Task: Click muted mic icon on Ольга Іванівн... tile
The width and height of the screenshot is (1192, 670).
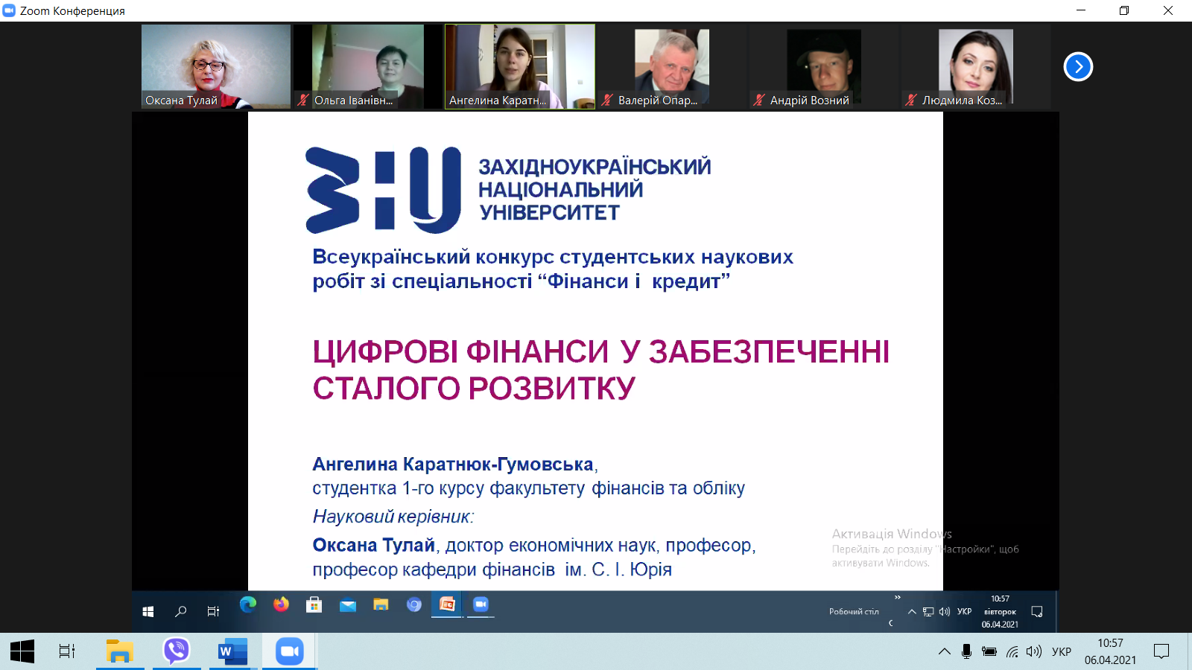Action: 303,100
